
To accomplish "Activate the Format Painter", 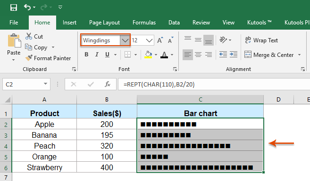I will pyautogui.click(x=48, y=58).
